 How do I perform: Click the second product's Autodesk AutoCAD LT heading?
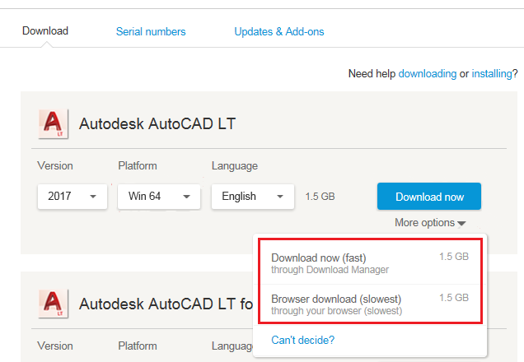[x=166, y=304]
